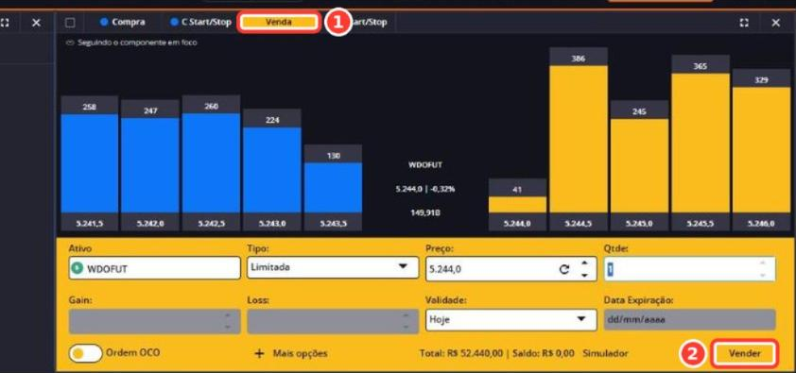Click the 5.245,0 ask price cell

pos(639,223)
